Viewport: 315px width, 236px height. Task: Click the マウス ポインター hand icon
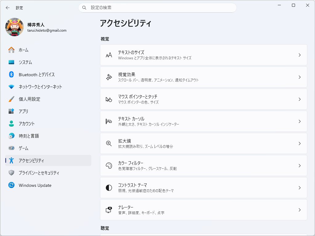pyautogui.click(x=109, y=99)
